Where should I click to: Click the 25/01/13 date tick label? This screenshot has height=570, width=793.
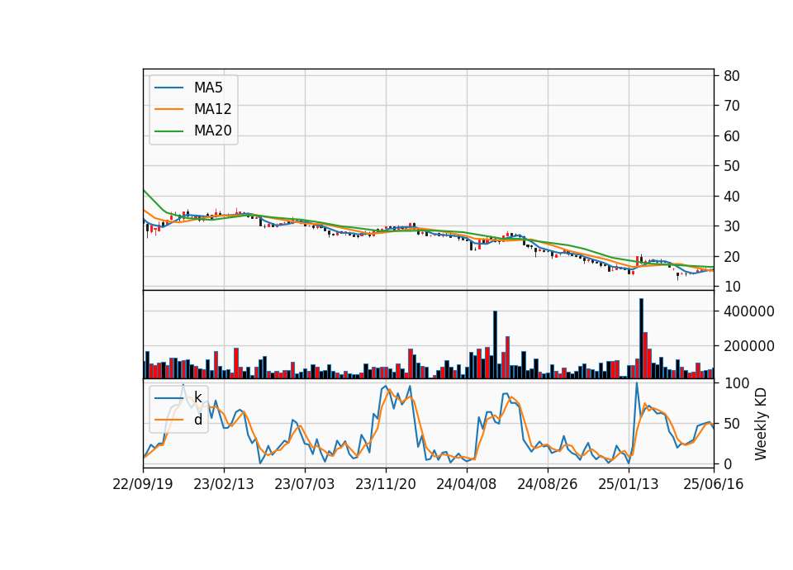(x=628, y=484)
